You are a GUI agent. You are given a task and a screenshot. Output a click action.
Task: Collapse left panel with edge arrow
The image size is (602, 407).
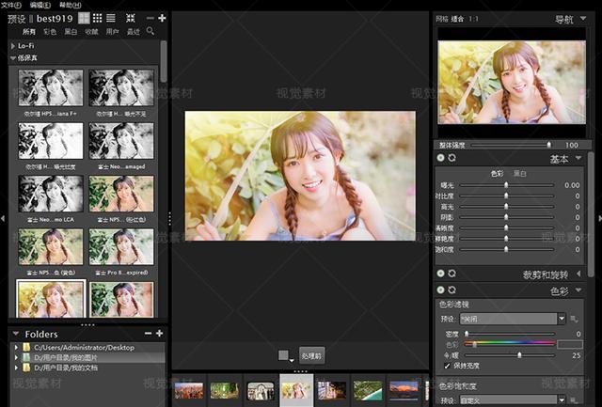click(x=3, y=219)
